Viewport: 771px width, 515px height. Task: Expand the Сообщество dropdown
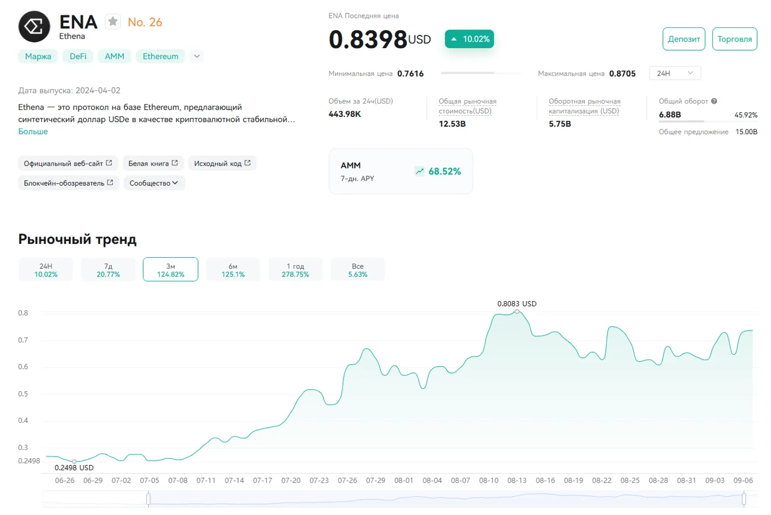[x=154, y=183]
